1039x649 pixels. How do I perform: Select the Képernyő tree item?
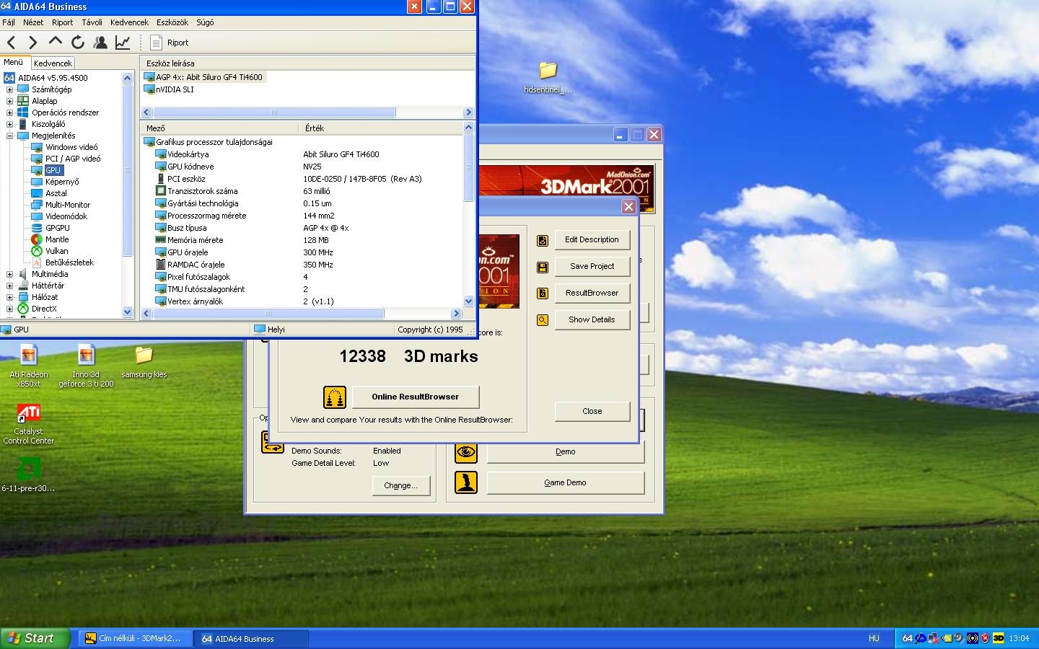[62, 182]
